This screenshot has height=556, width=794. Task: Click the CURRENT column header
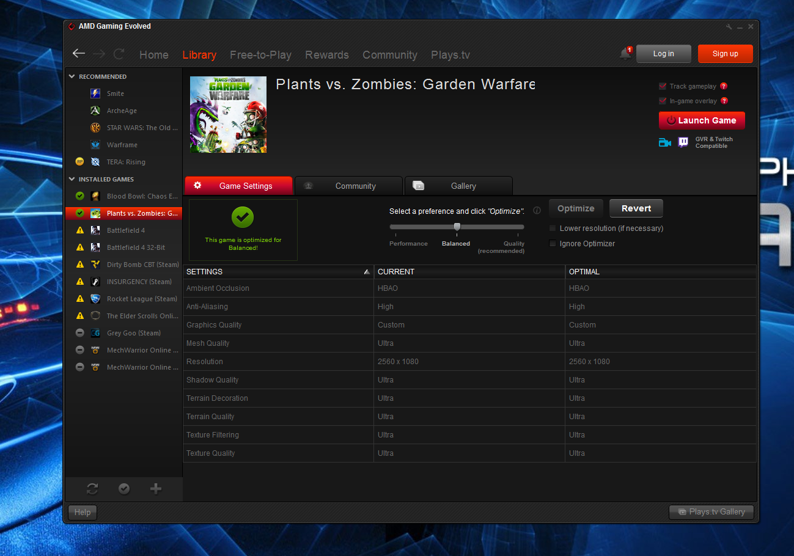(469, 272)
